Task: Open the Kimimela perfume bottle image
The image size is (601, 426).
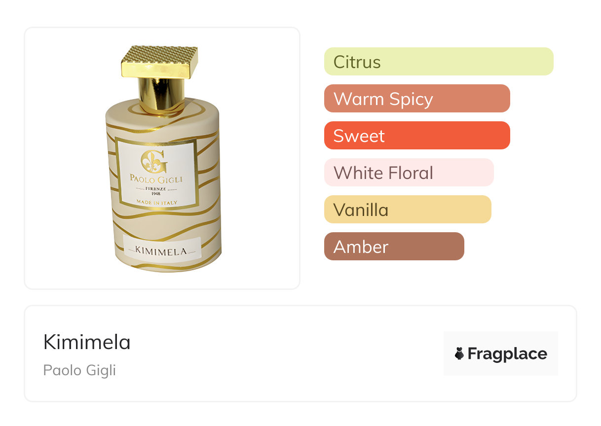Action: click(162, 159)
